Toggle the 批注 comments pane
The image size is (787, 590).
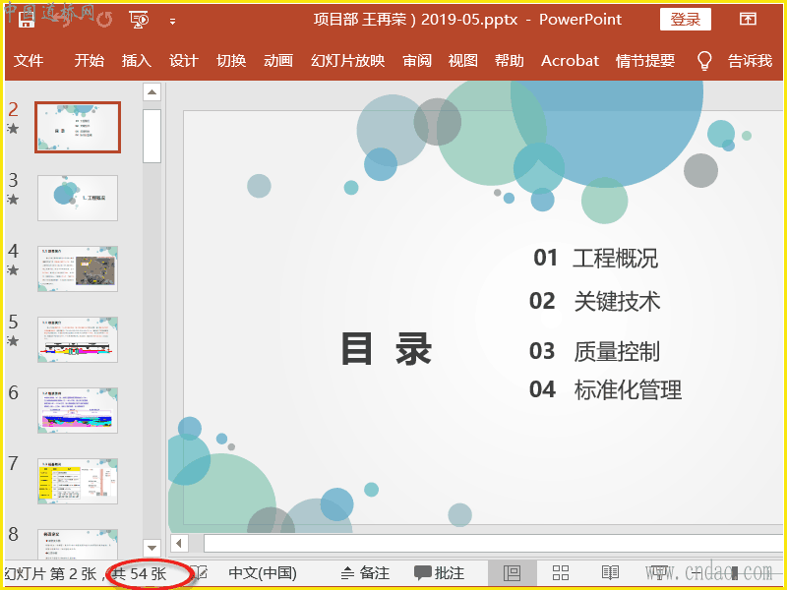click(439, 573)
